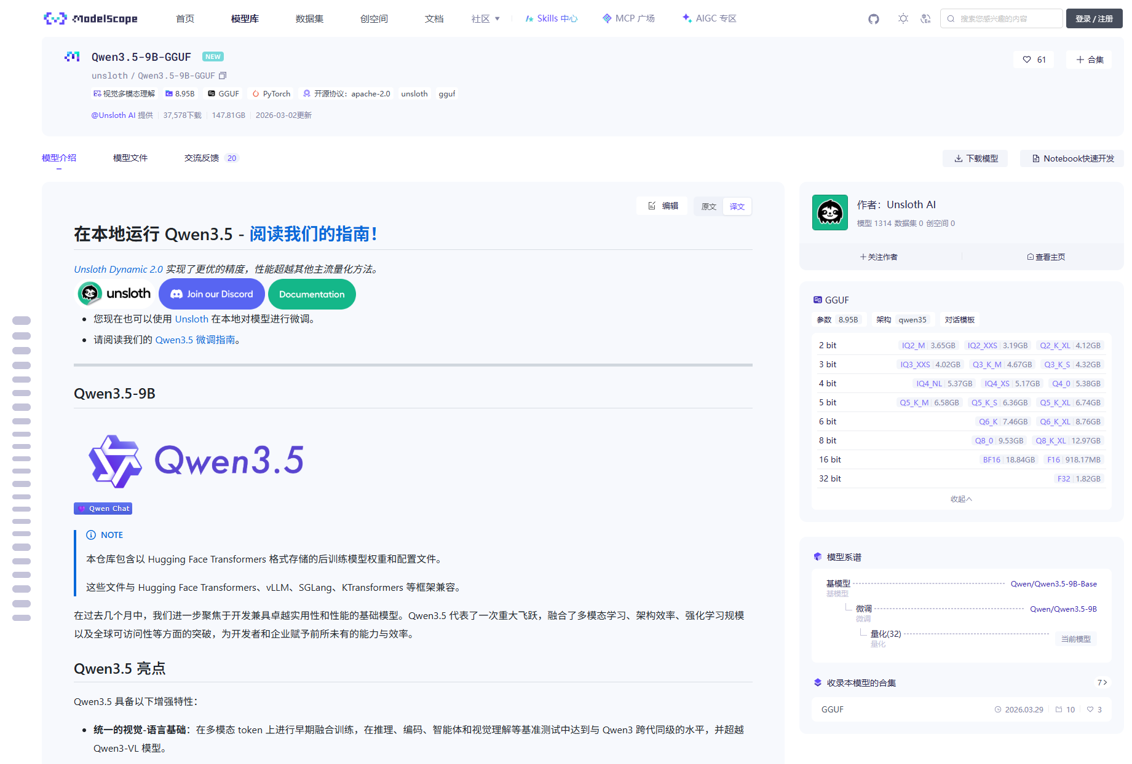Go to 首页 in navigation
Screen dimensions: 1132x764
pos(185,19)
